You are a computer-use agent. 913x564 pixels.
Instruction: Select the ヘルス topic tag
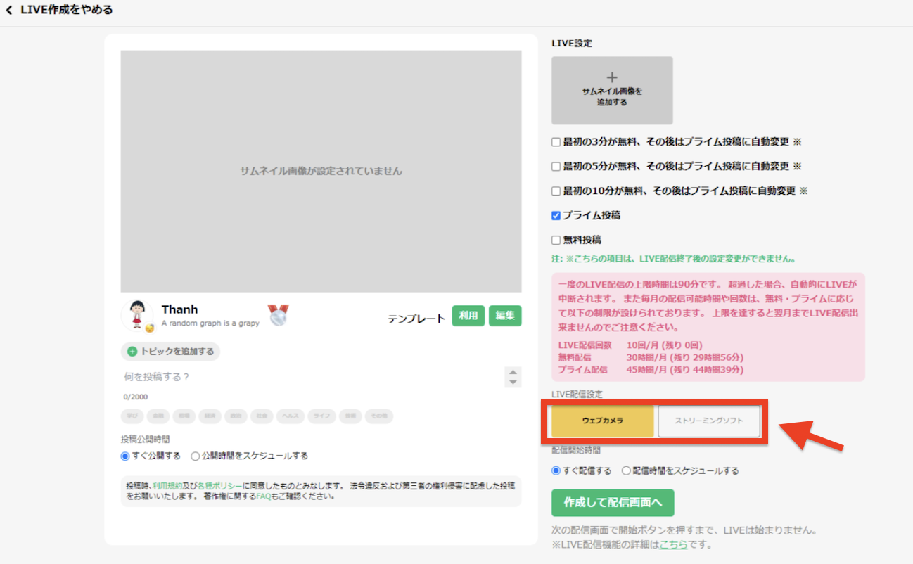click(290, 416)
